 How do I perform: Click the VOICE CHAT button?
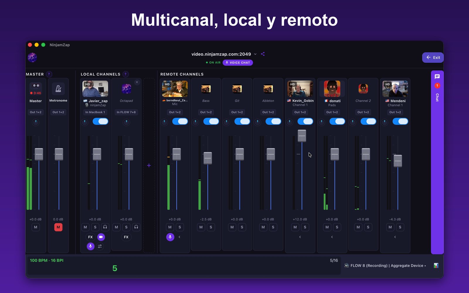[x=238, y=63]
